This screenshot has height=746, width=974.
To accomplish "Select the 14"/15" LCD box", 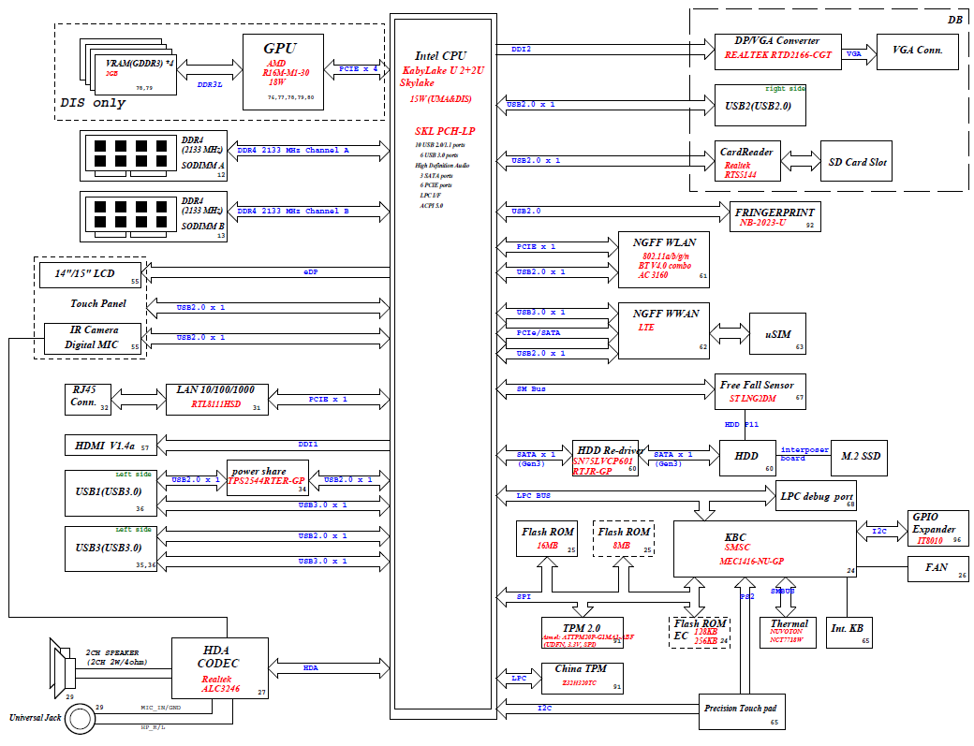I will (x=91, y=275).
